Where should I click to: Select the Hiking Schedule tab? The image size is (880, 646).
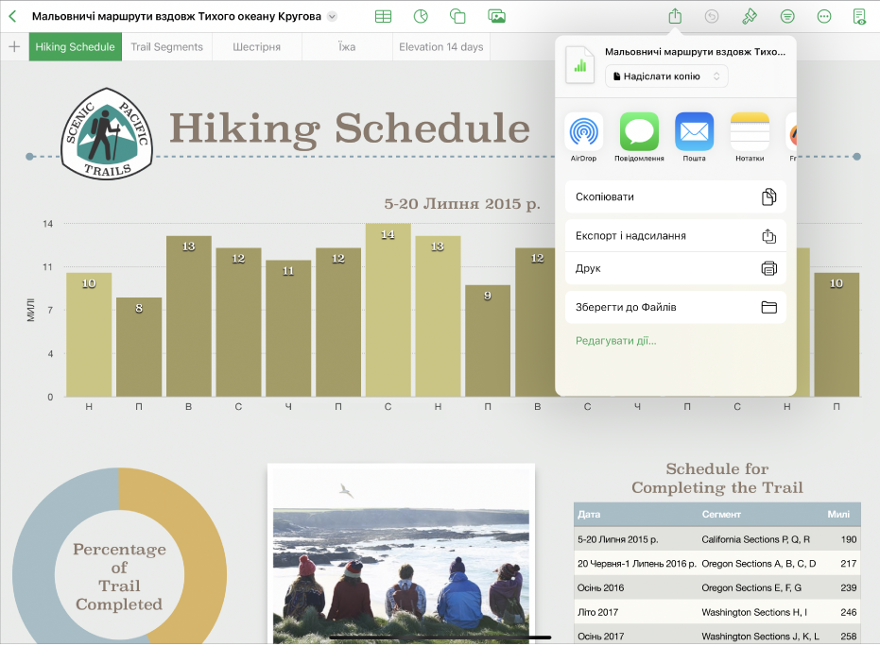(x=76, y=47)
